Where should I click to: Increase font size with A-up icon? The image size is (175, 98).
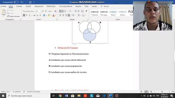coord(43,11)
